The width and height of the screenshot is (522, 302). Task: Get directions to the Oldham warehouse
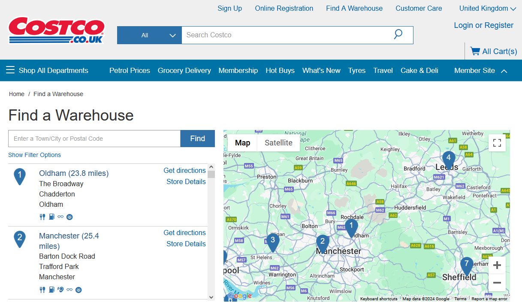tap(184, 170)
